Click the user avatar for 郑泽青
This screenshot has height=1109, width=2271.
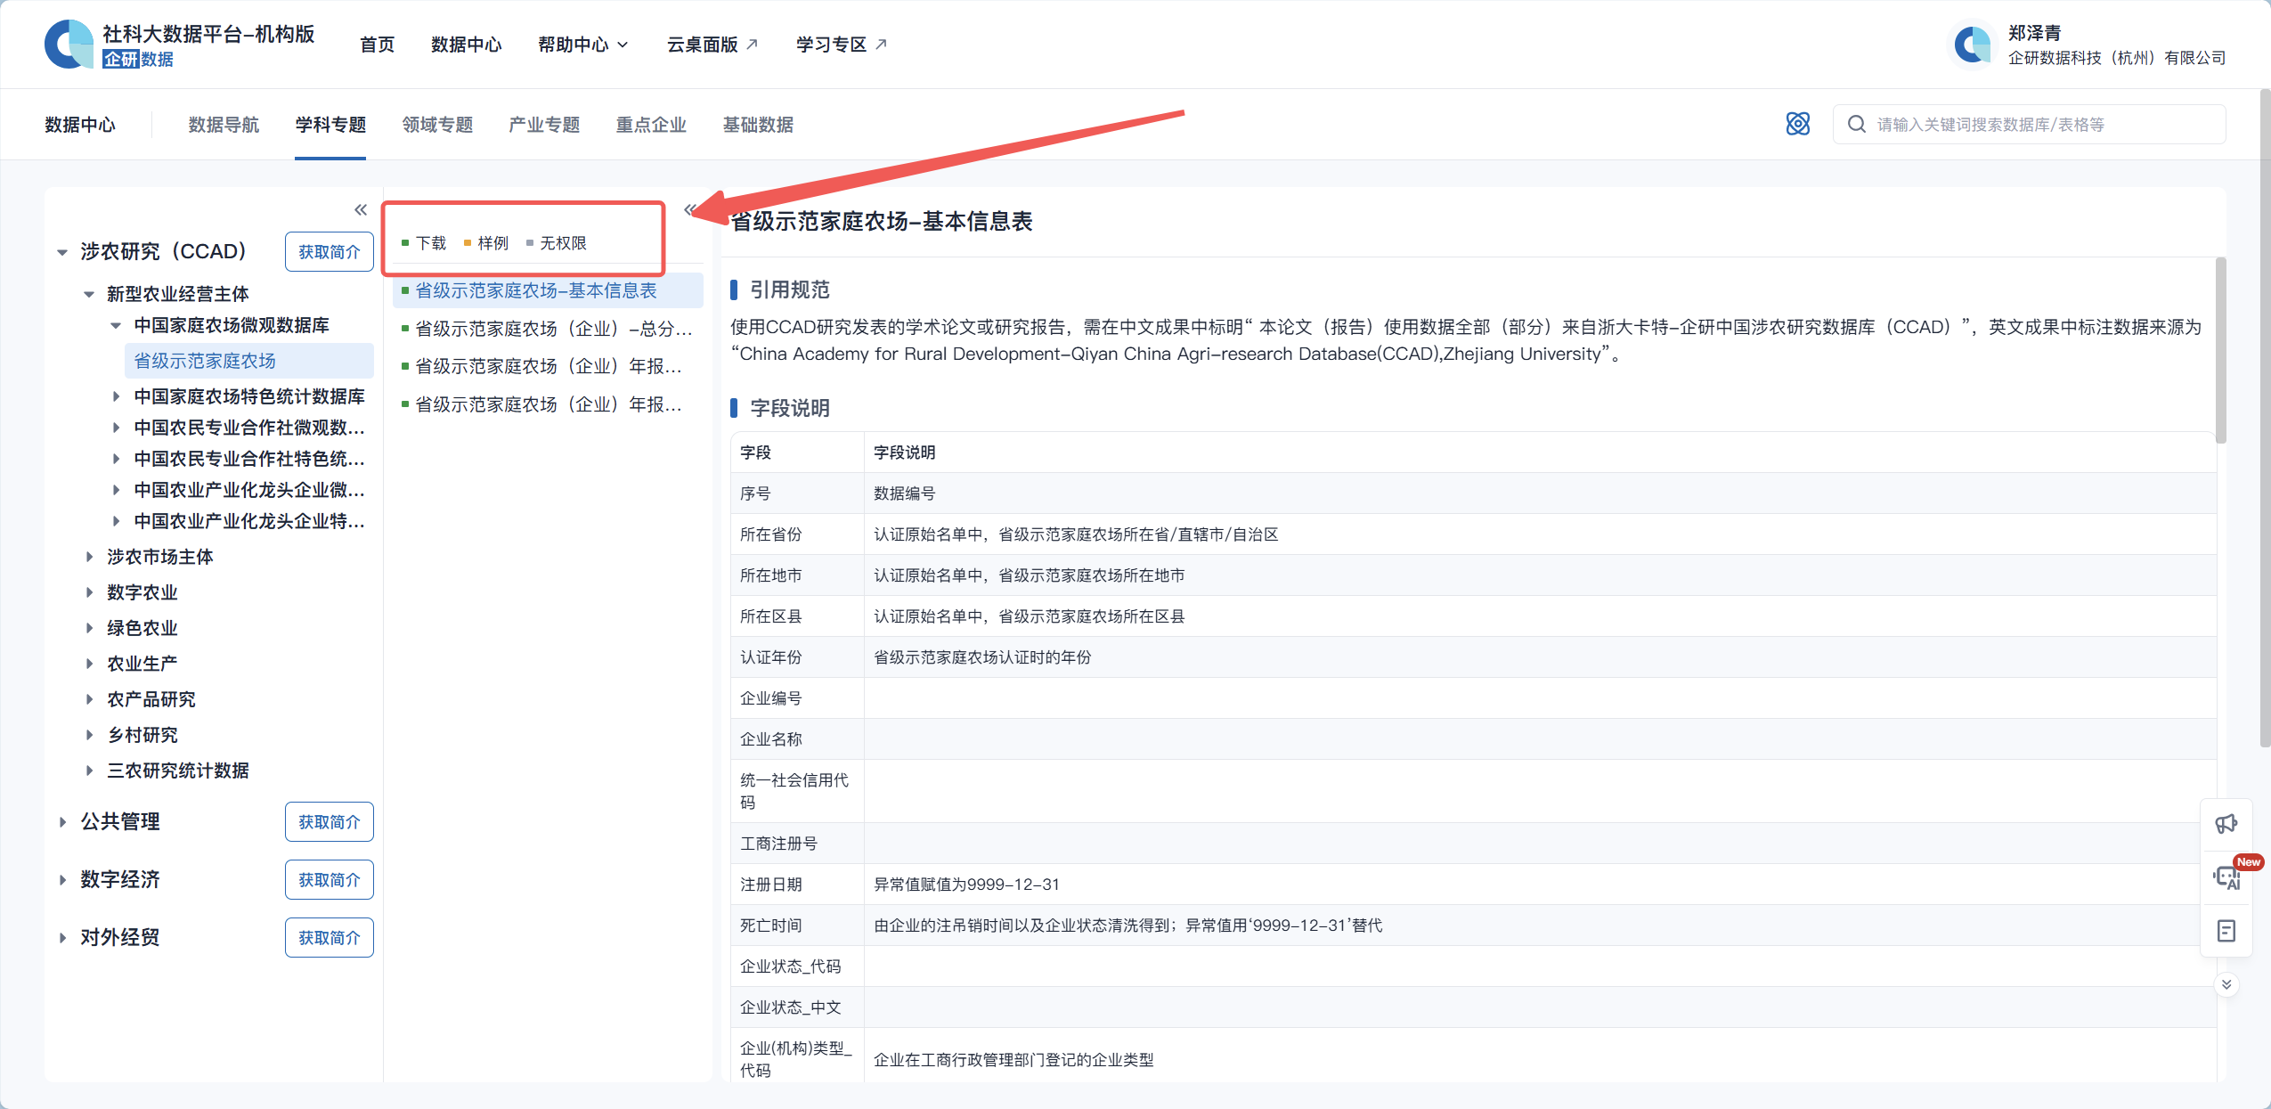pos(1972,45)
